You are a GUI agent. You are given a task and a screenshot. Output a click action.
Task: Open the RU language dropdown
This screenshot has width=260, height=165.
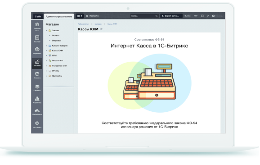(196, 16)
